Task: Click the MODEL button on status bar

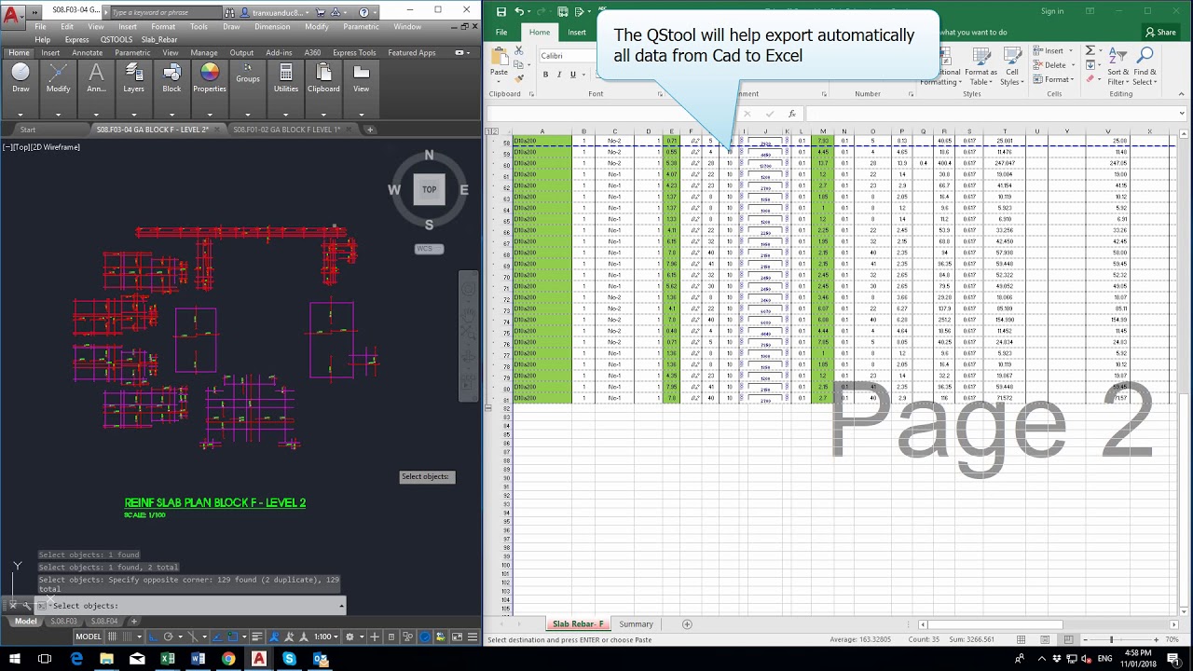Action: click(x=89, y=637)
